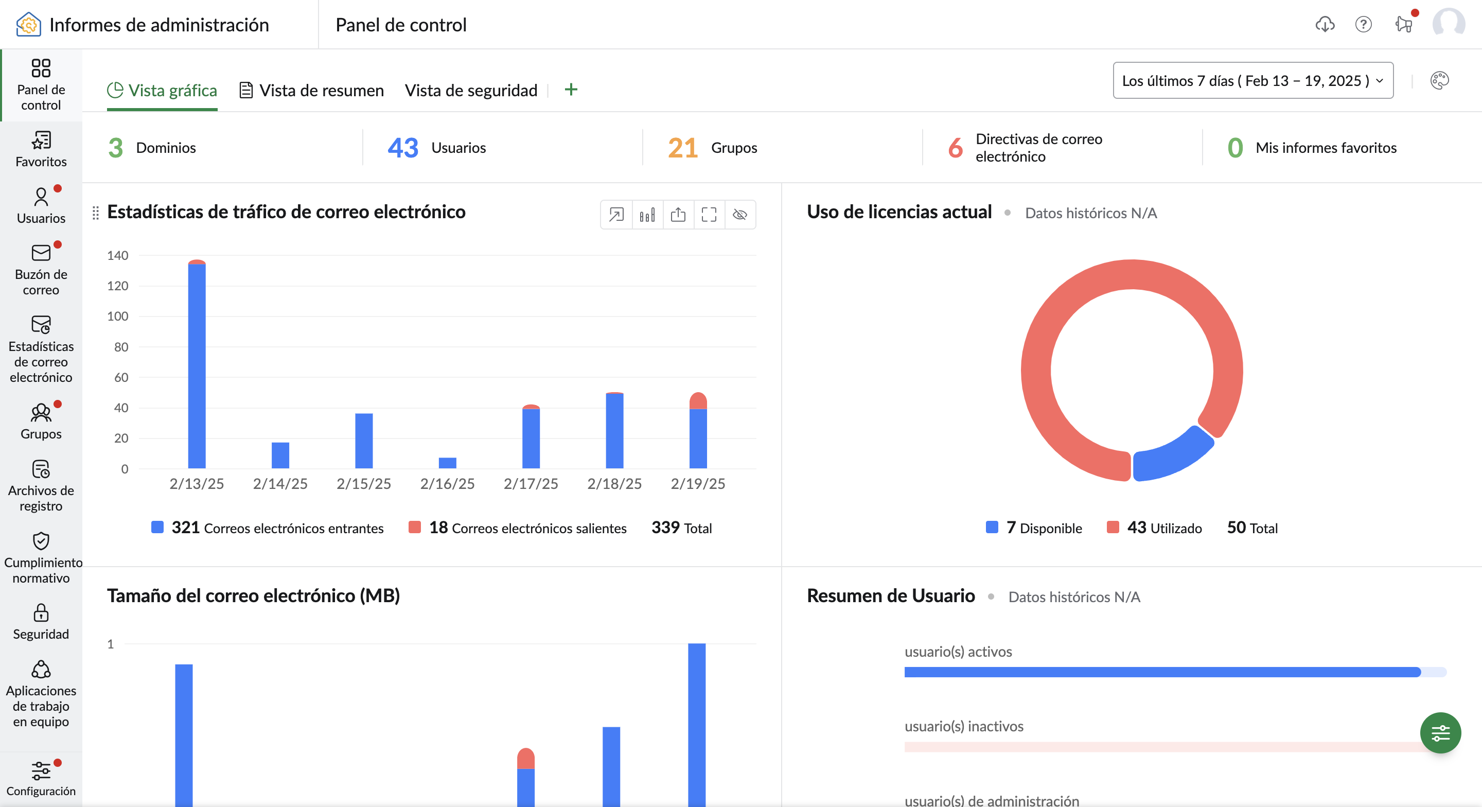1482x807 pixels.
Task: Open the last 7 days date dropdown
Action: [1252, 81]
